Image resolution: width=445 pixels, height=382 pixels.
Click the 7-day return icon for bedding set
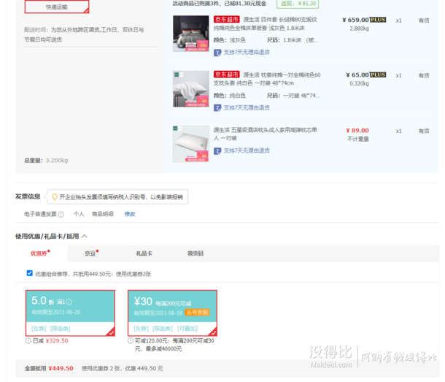[x=217, y=53]
